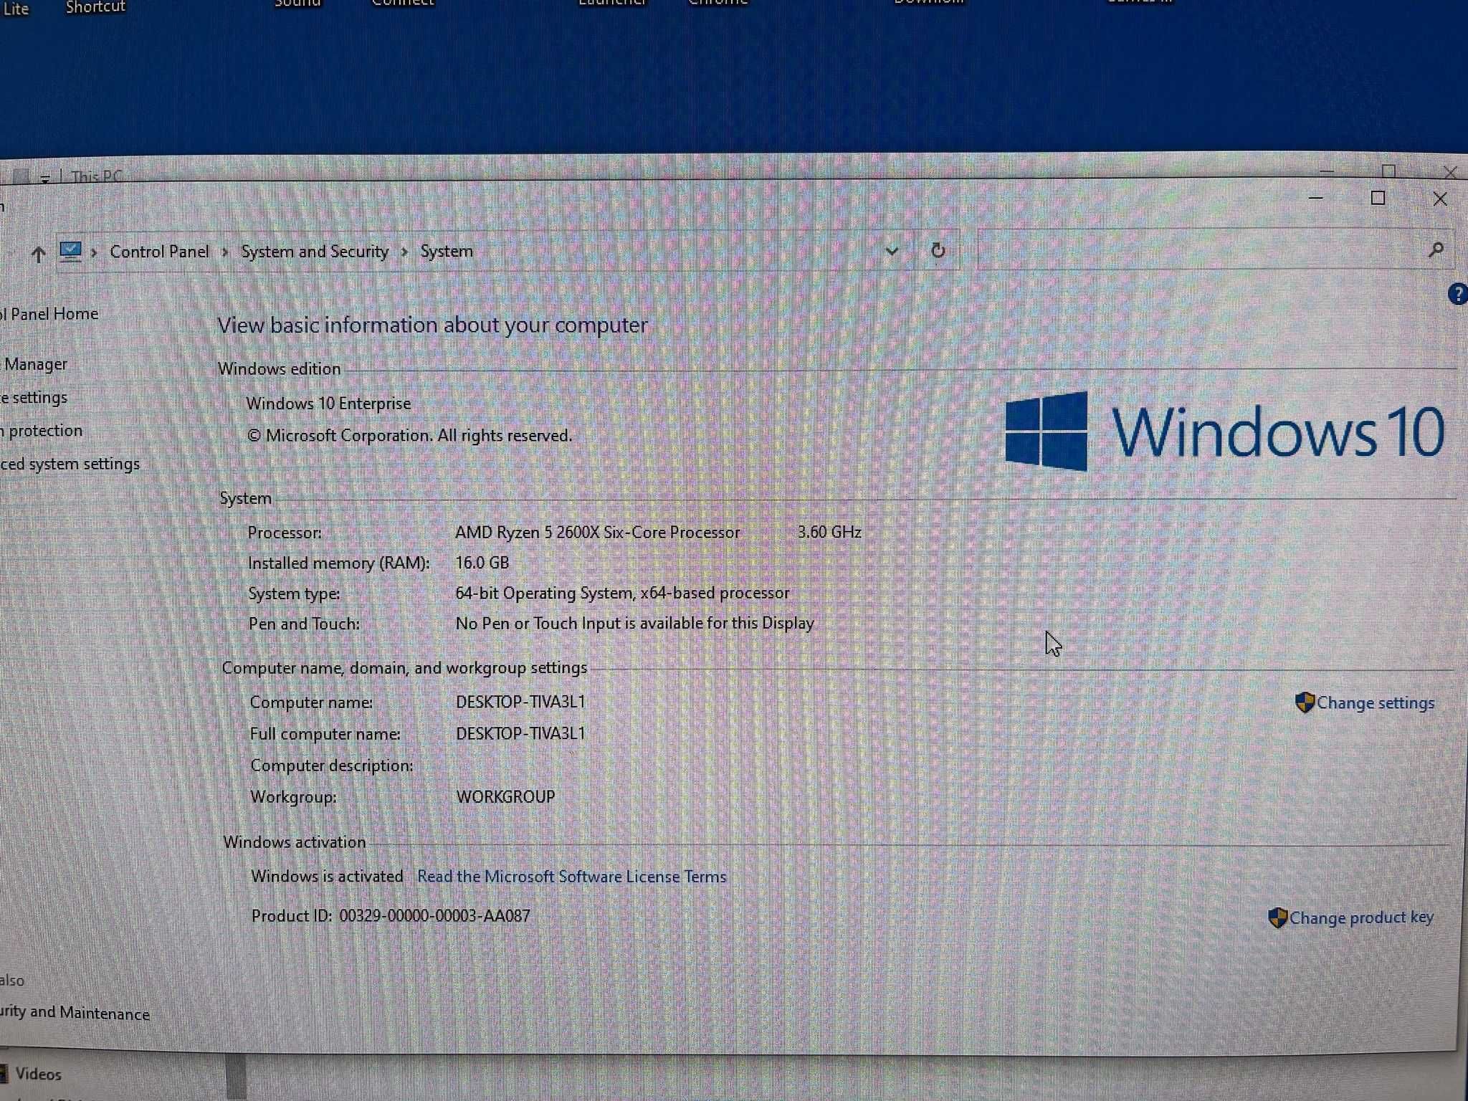Click the shield icon beside Change product key
The width and height of the screenshot is (1468, 1101).
pos(1277,917)
